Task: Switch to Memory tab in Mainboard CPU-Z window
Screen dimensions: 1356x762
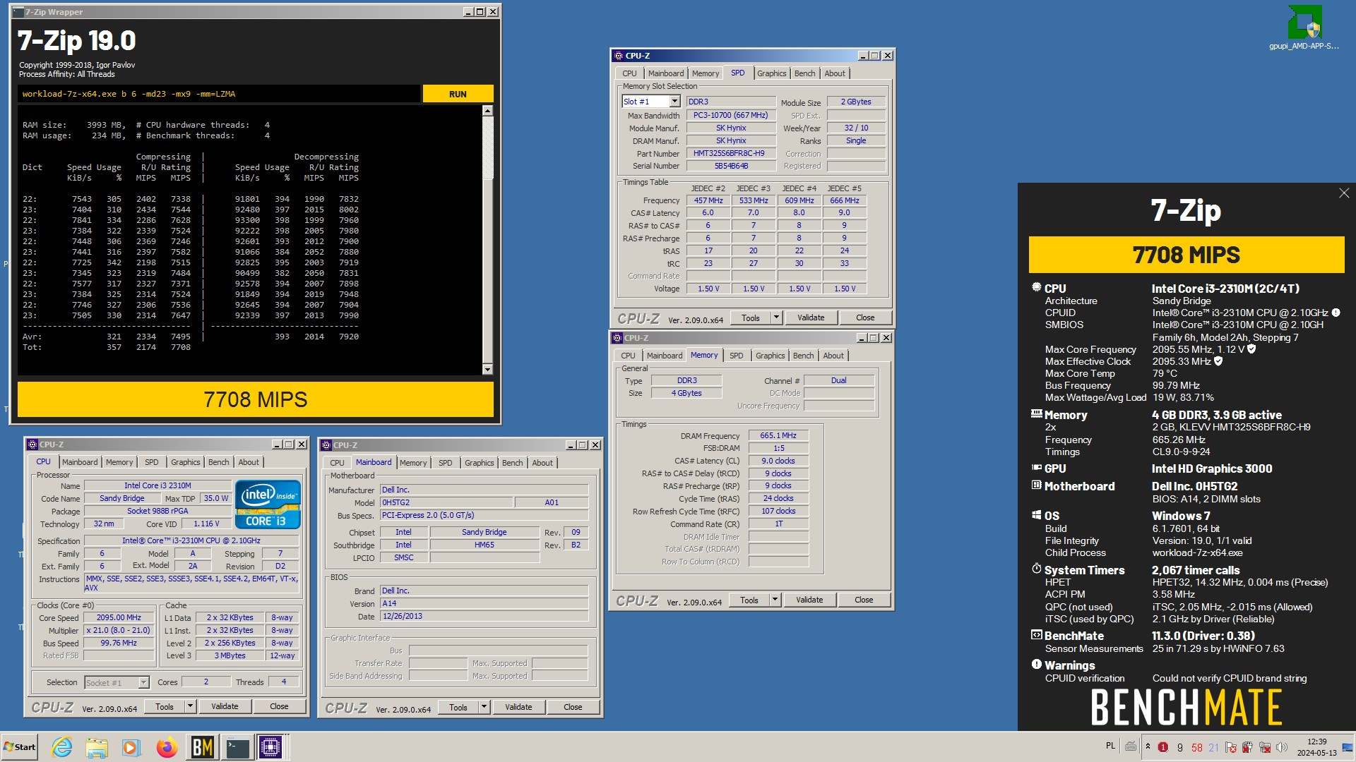Action: [x=413, y=463]
